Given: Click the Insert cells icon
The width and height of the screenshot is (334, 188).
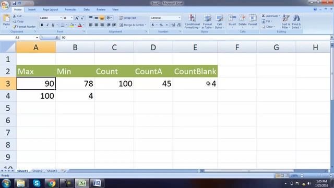Looking at the screenshot, I should (232, 18).
